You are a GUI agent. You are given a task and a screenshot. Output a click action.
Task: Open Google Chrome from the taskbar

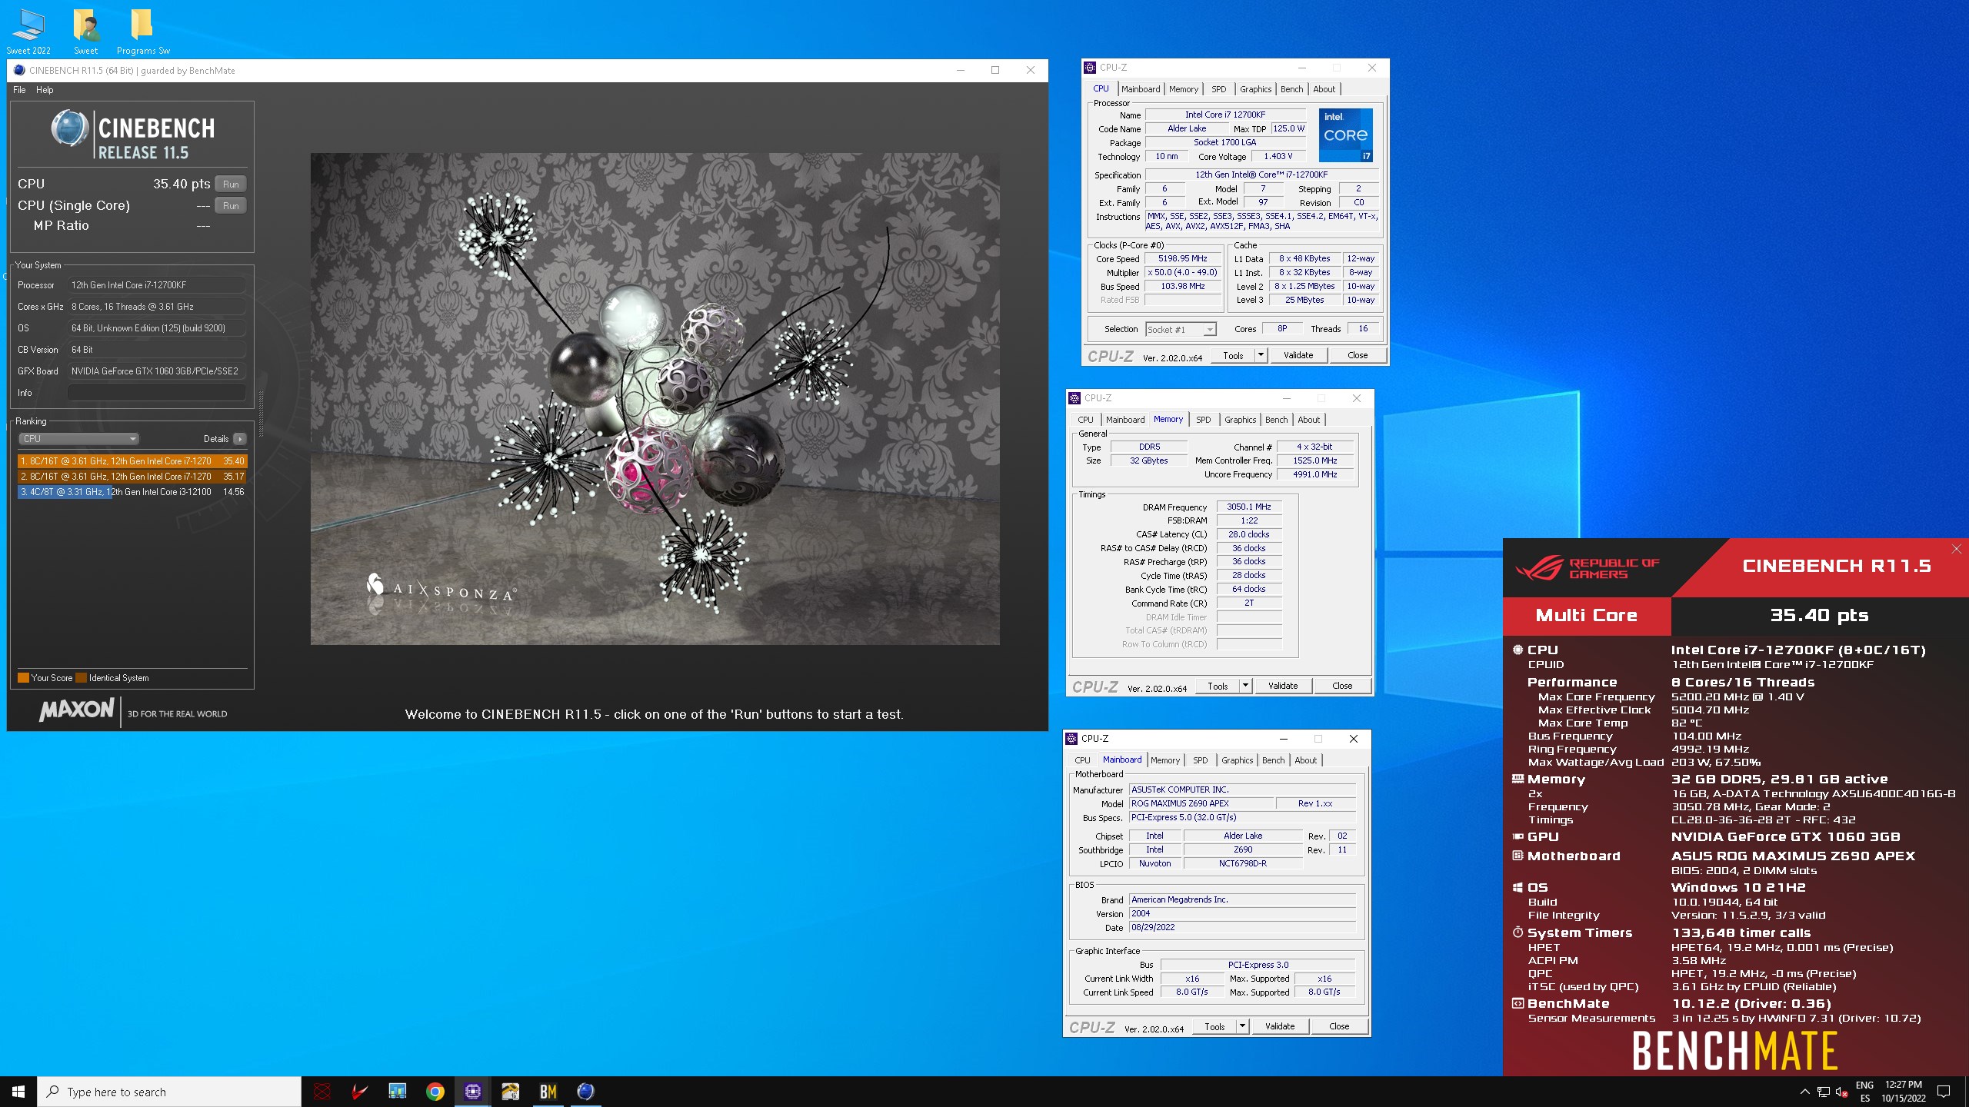point(435,1092)
